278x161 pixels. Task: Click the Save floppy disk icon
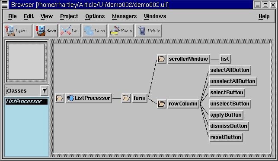point(40,31)
